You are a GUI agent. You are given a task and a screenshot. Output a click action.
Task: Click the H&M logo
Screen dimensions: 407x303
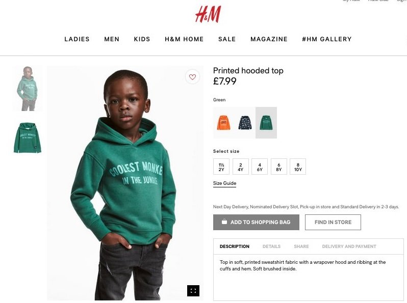(208, 14)
